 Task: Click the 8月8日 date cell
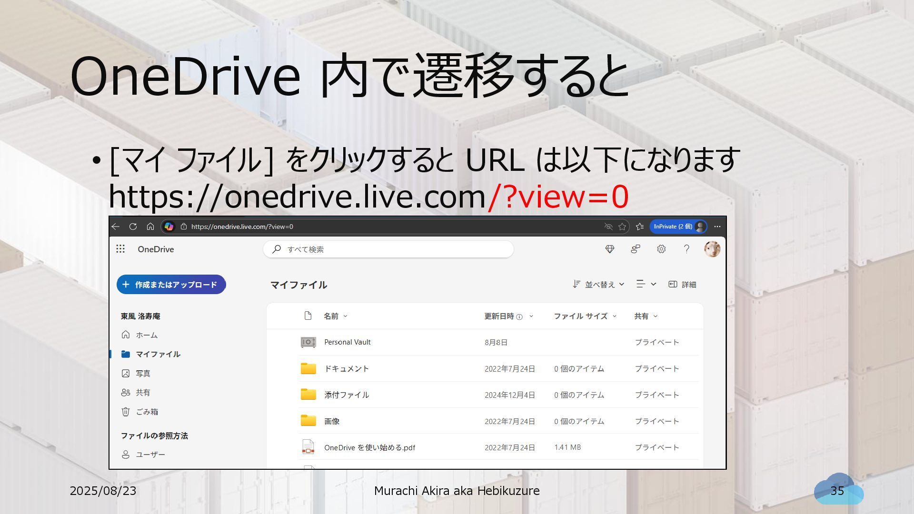[496, 342]
